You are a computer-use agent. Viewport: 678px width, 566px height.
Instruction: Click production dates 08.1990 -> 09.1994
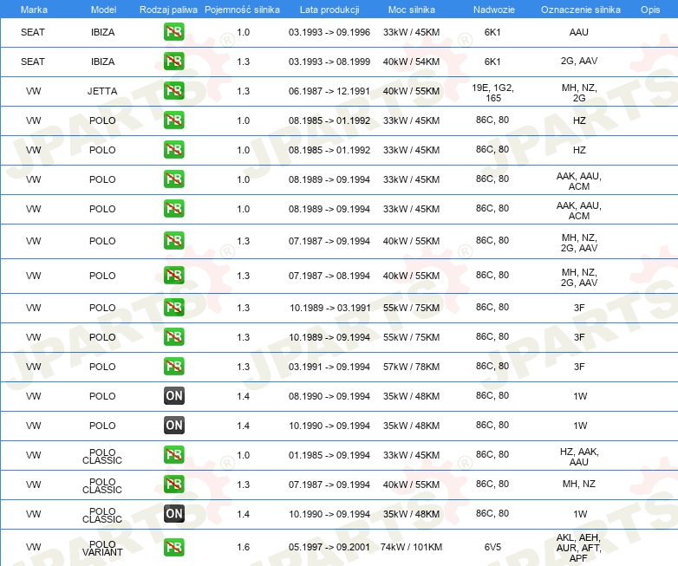[x=329, y=396]
